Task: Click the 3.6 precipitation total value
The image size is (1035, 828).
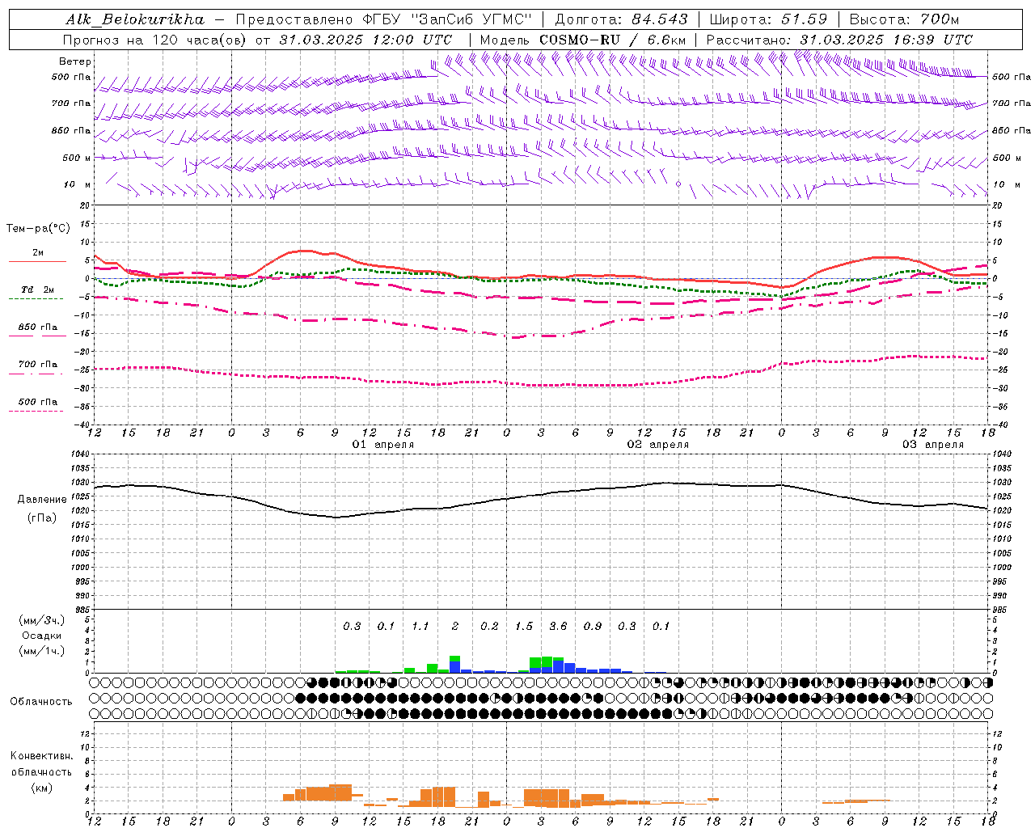Action: click(x=558, y=626)
